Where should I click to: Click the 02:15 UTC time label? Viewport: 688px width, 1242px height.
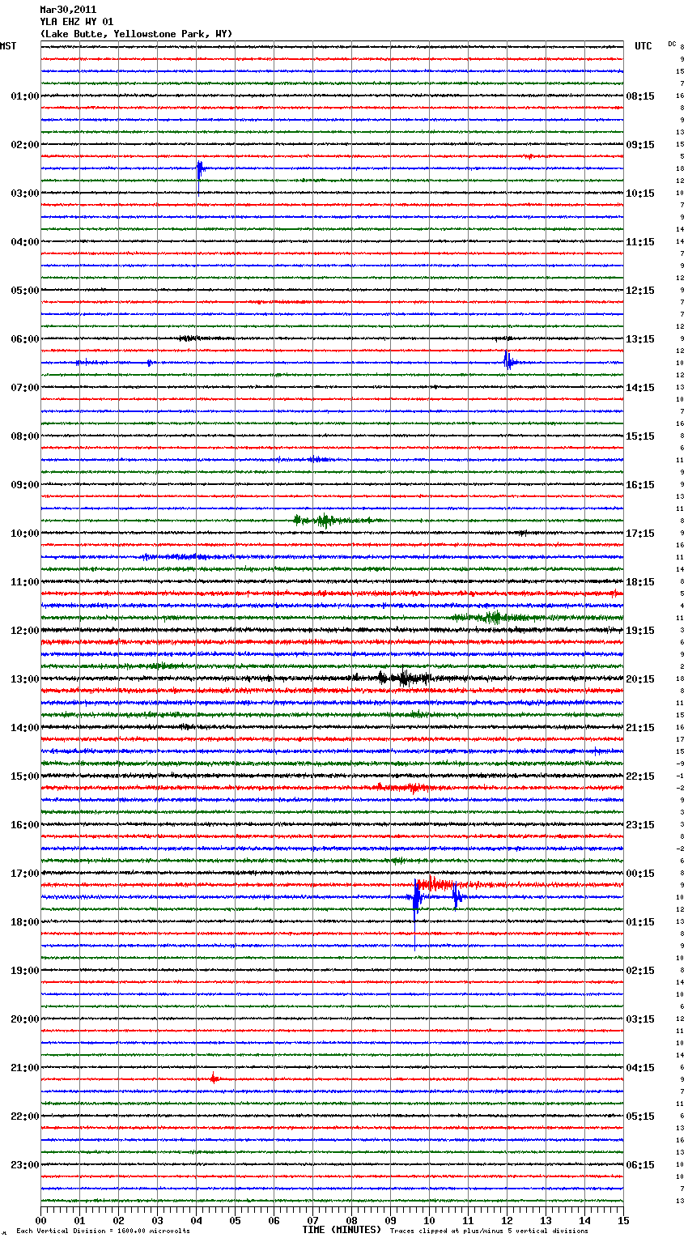tap(640, 971)
